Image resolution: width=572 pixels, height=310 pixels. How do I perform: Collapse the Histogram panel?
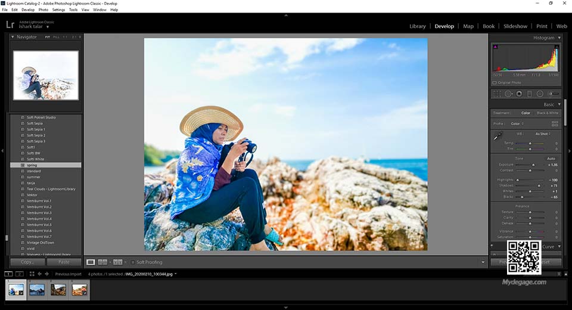pos(559,38)
